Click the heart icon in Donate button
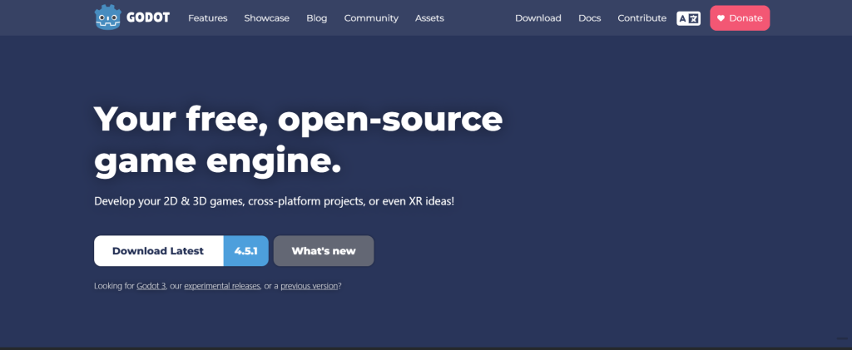 pyautogui.click(x=721, y=18)
